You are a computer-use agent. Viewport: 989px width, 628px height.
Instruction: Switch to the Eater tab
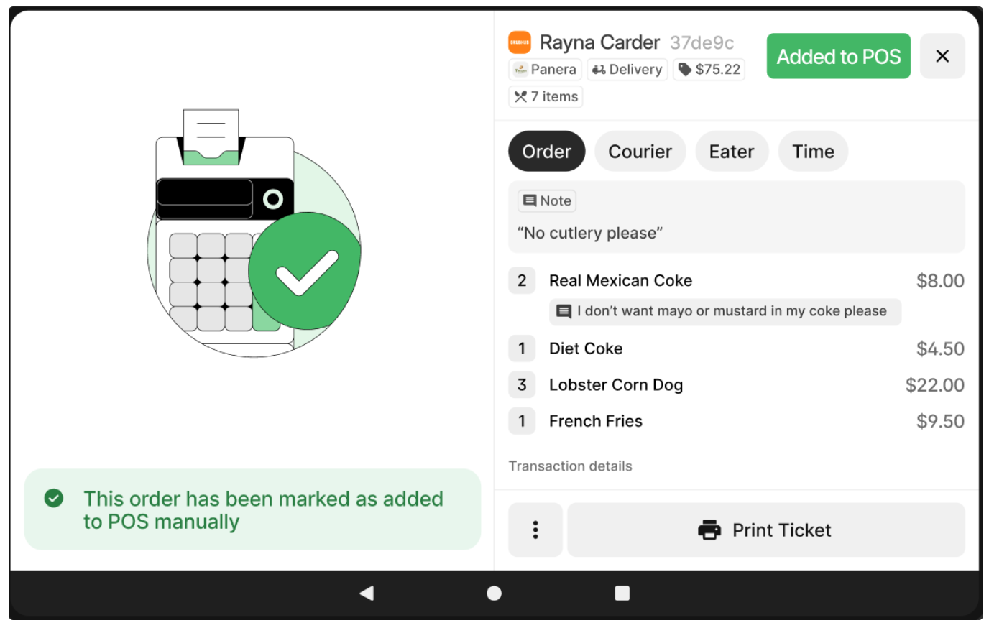(x=732, y=152)
